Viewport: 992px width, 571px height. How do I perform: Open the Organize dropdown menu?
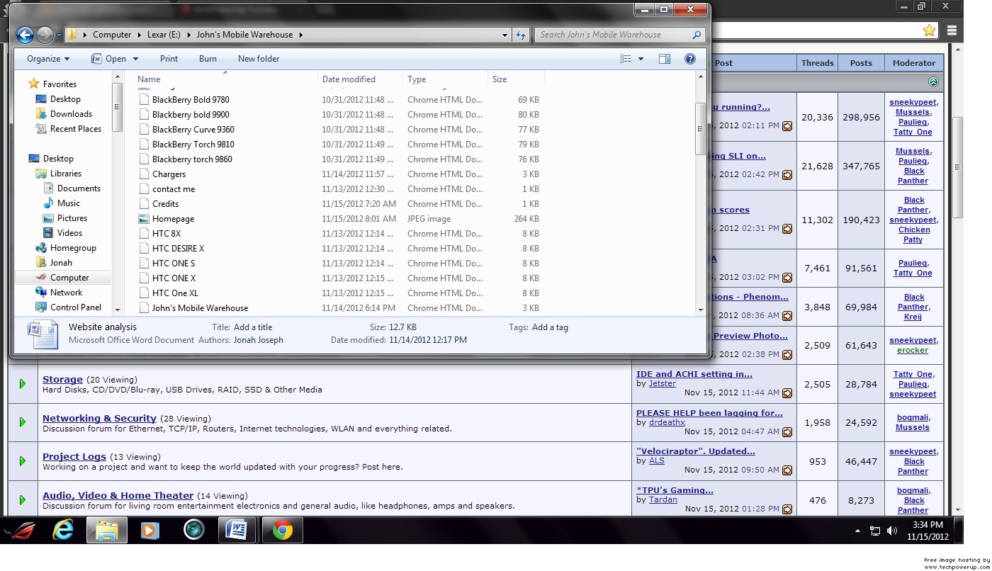tap(48, 59)
